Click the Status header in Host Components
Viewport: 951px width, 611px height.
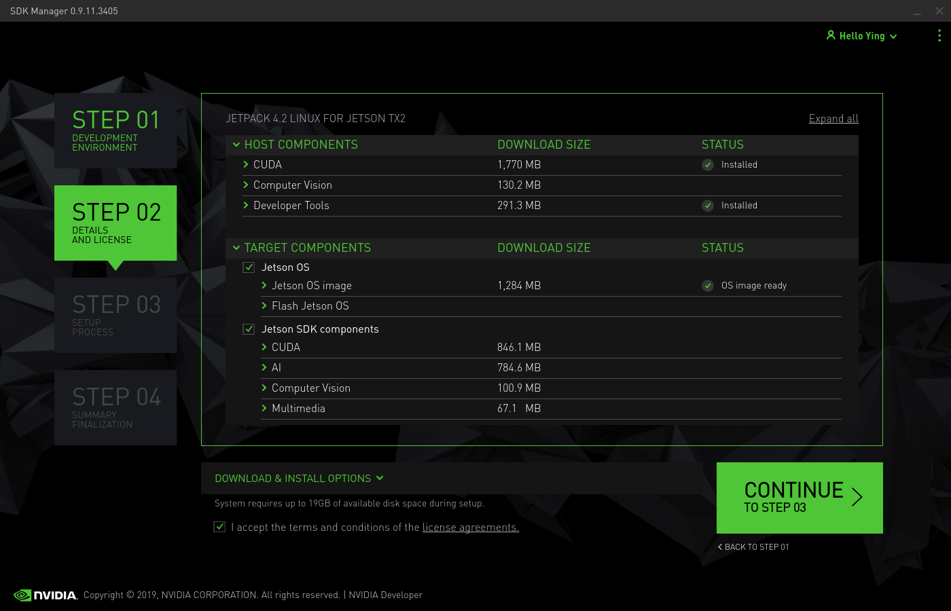(723, 145)
